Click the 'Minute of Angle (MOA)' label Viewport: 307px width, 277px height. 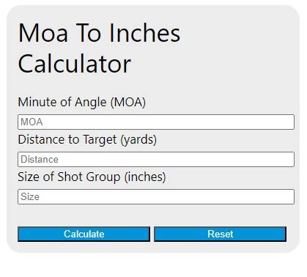[x=82, y=103]
